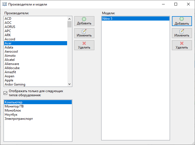The height and width of the screenshot is (145, 195).
Task: Choose Ноутбук equipment type
Action: (x=38, y=115)
